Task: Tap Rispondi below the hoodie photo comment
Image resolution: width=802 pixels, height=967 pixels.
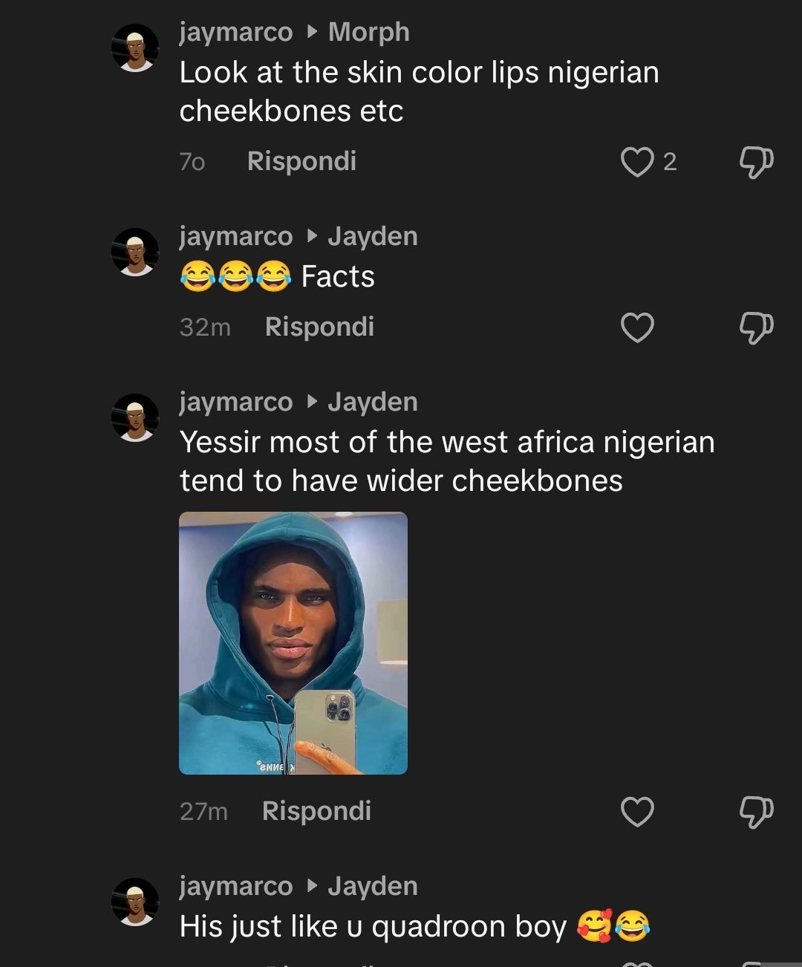Action: click(x=316, y=811)
